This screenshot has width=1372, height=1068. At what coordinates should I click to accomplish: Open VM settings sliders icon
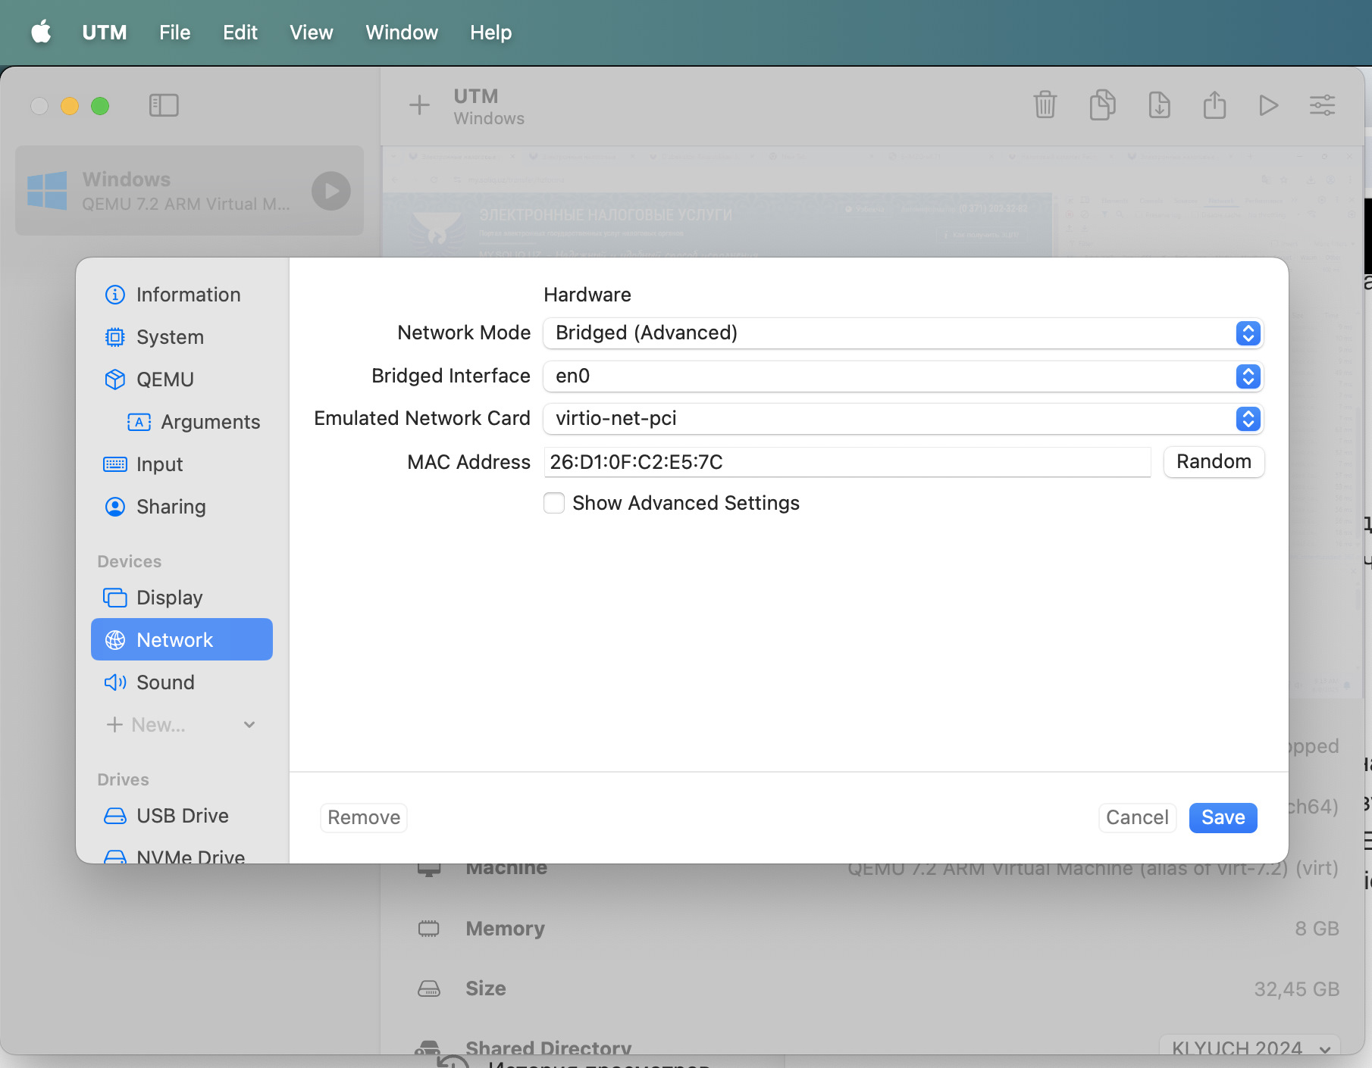[1322, 105]
